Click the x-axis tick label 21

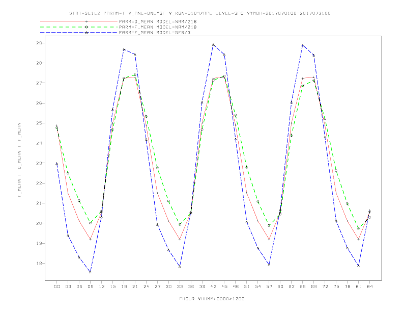click(x=135, y=287)
